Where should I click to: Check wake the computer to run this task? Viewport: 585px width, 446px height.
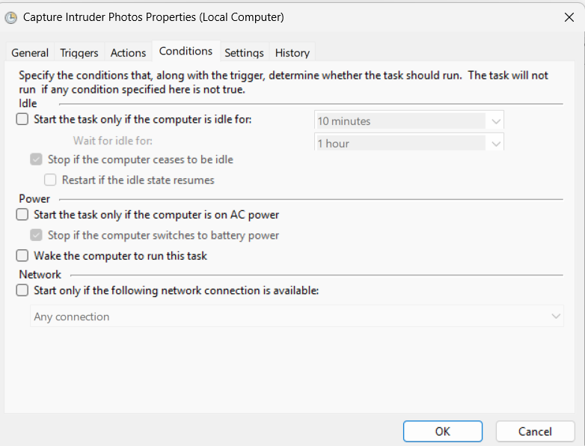[22, 256]
